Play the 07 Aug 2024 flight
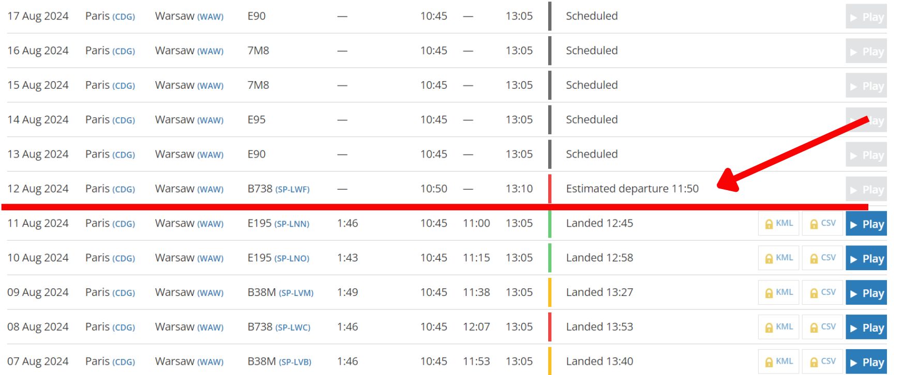904x375 pixels. (866, 362)
